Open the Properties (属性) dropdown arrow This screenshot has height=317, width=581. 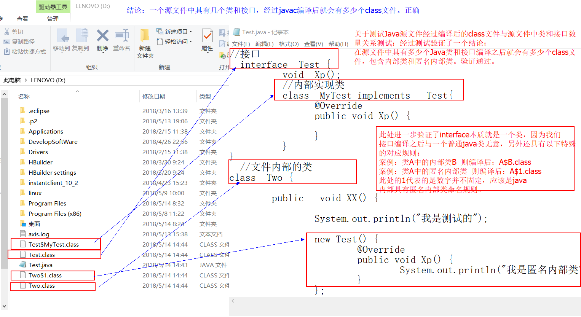tap(207, 53)
